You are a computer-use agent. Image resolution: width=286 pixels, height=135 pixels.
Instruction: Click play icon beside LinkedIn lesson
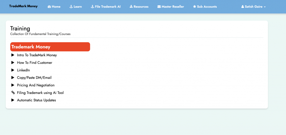13,70
